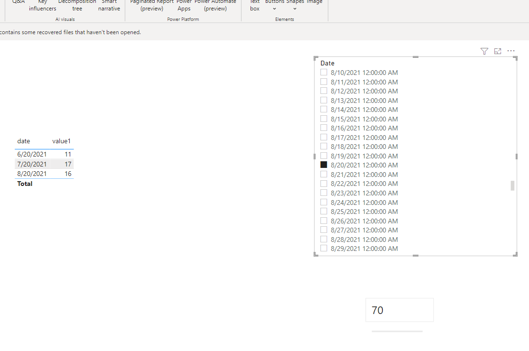Click the 8/22/2021 12:00:00 AM label
529x351 pixels.
tap(364, 184)
